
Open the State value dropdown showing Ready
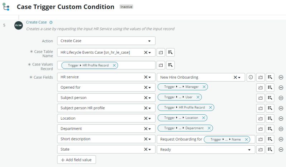tap(249, 150)
